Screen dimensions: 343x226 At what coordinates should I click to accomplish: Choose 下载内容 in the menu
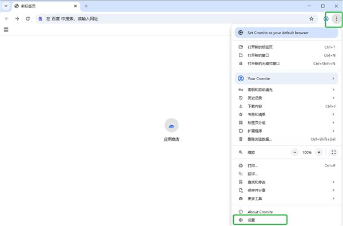286,106
